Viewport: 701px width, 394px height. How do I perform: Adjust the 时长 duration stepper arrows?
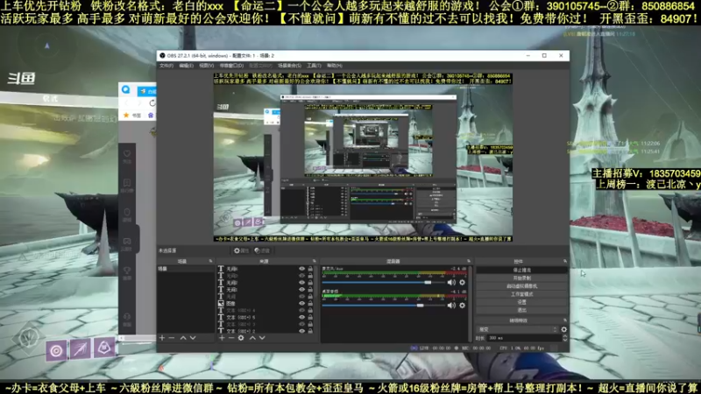pyautogui.click(x=564, y=338)
